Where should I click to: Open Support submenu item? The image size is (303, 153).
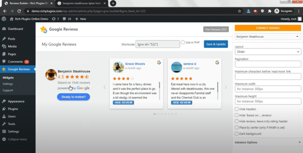pos(8,90)
